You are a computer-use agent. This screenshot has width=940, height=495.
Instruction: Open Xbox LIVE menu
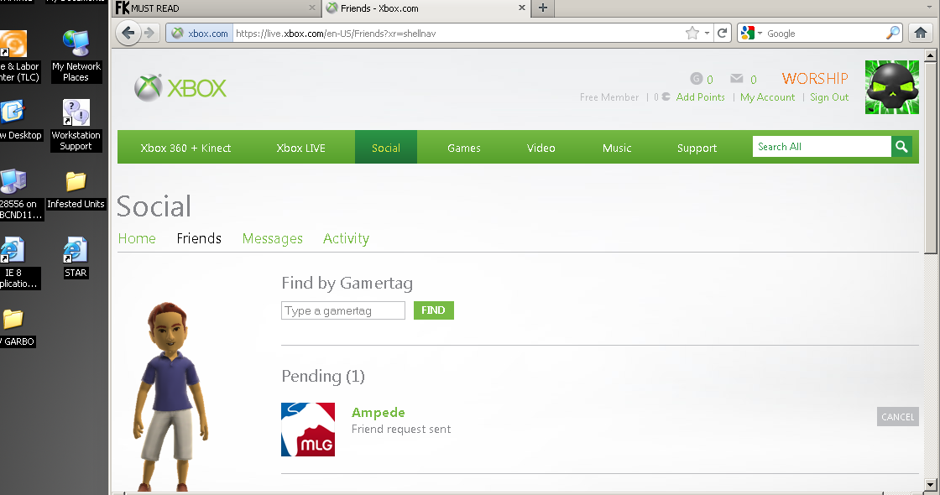(x=301, y=148)
